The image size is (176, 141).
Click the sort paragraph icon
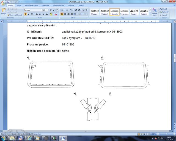click(82, 10)
